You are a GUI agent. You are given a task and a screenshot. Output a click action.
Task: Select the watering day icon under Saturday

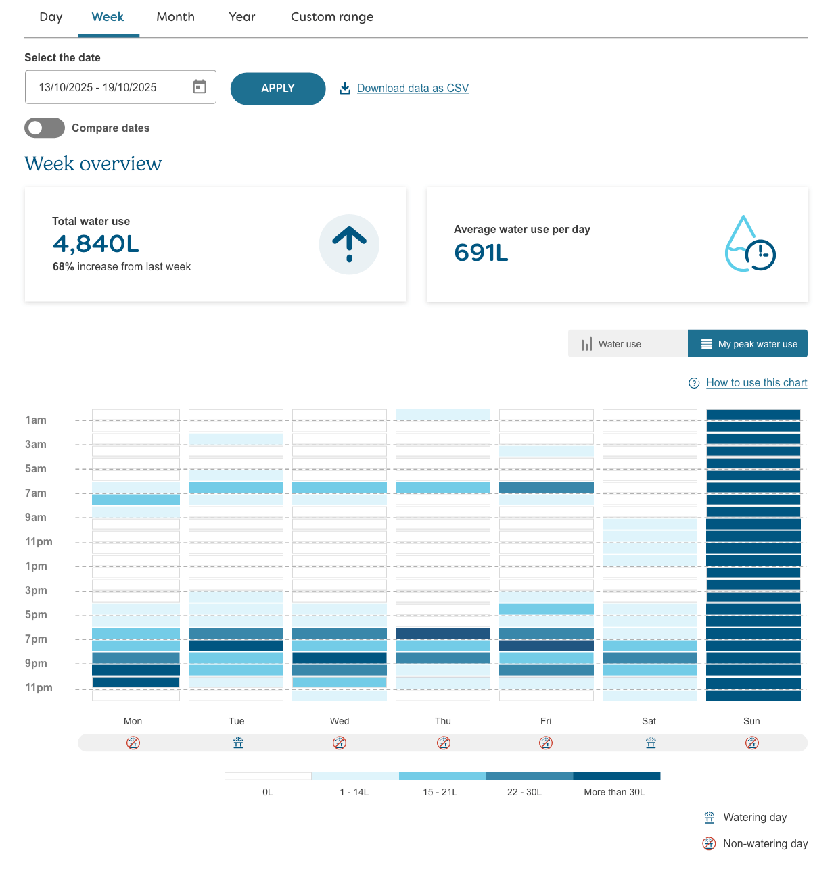point(650,743)
